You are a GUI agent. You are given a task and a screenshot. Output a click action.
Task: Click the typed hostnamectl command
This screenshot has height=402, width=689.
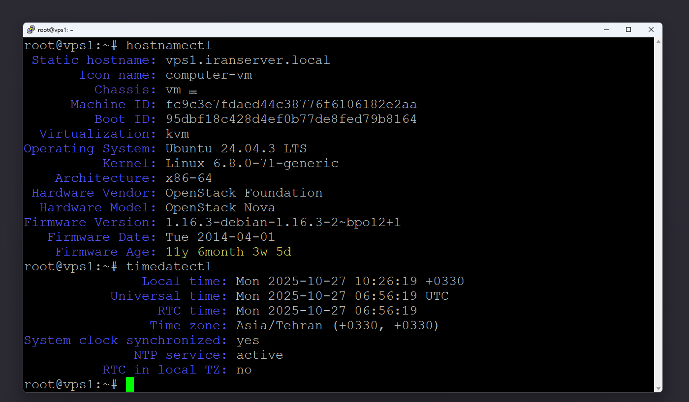tap(169, 46)
